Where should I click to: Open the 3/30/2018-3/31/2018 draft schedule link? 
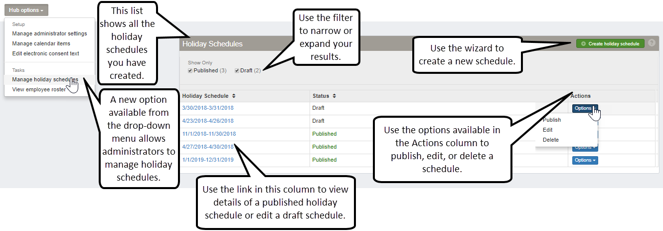click(x=208, y=108)
